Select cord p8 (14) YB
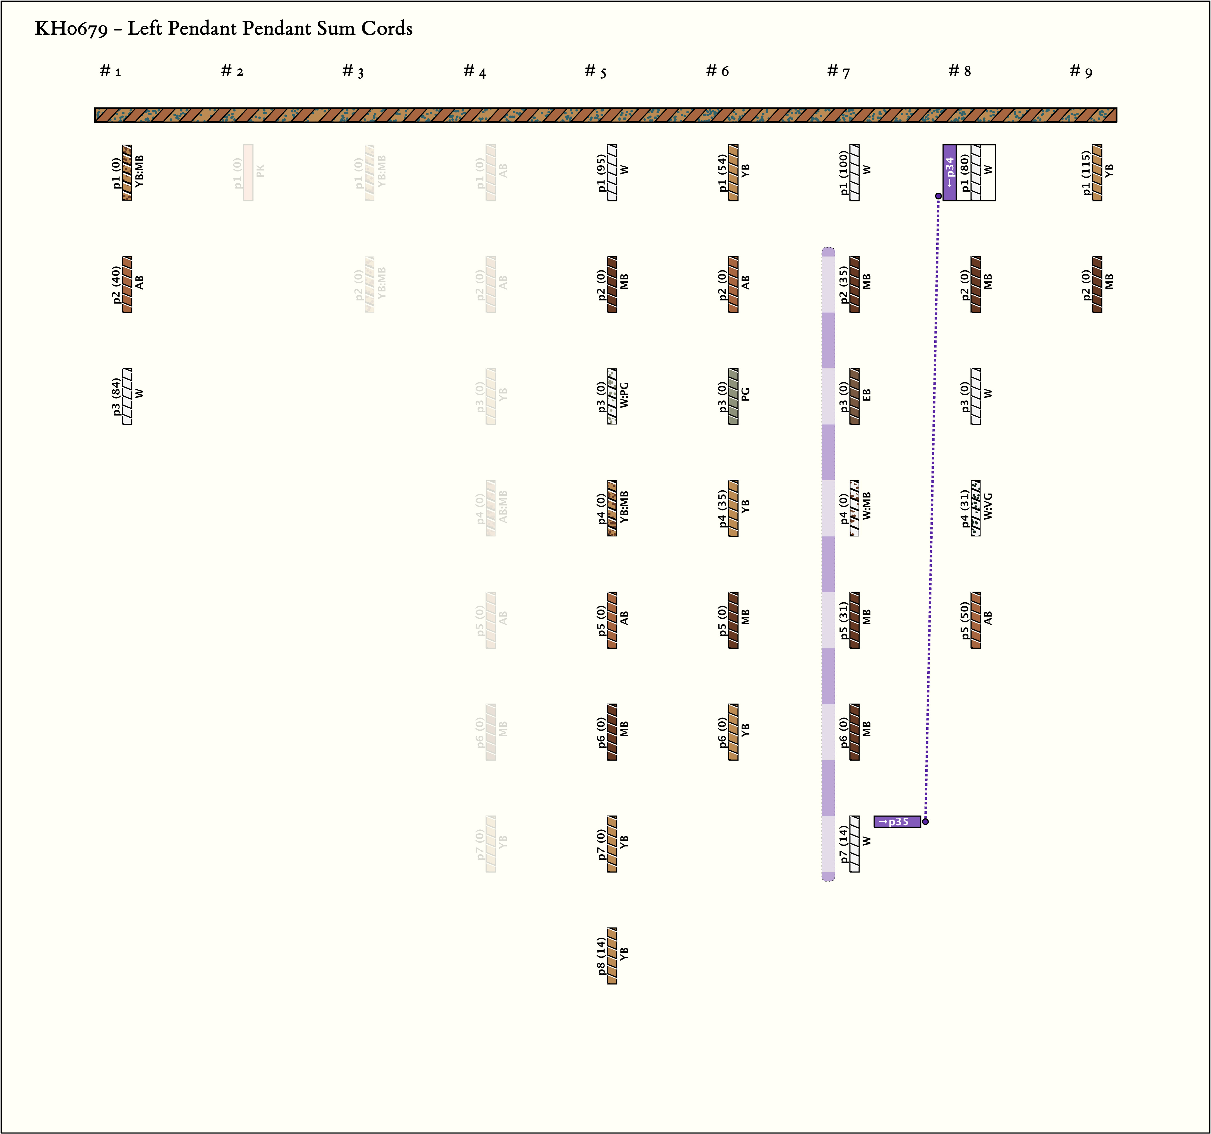 click(x=612, y=956)
